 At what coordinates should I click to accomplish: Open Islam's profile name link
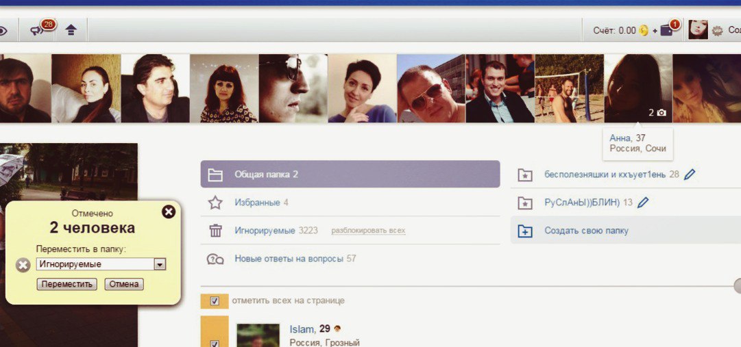tap(302, 329)
